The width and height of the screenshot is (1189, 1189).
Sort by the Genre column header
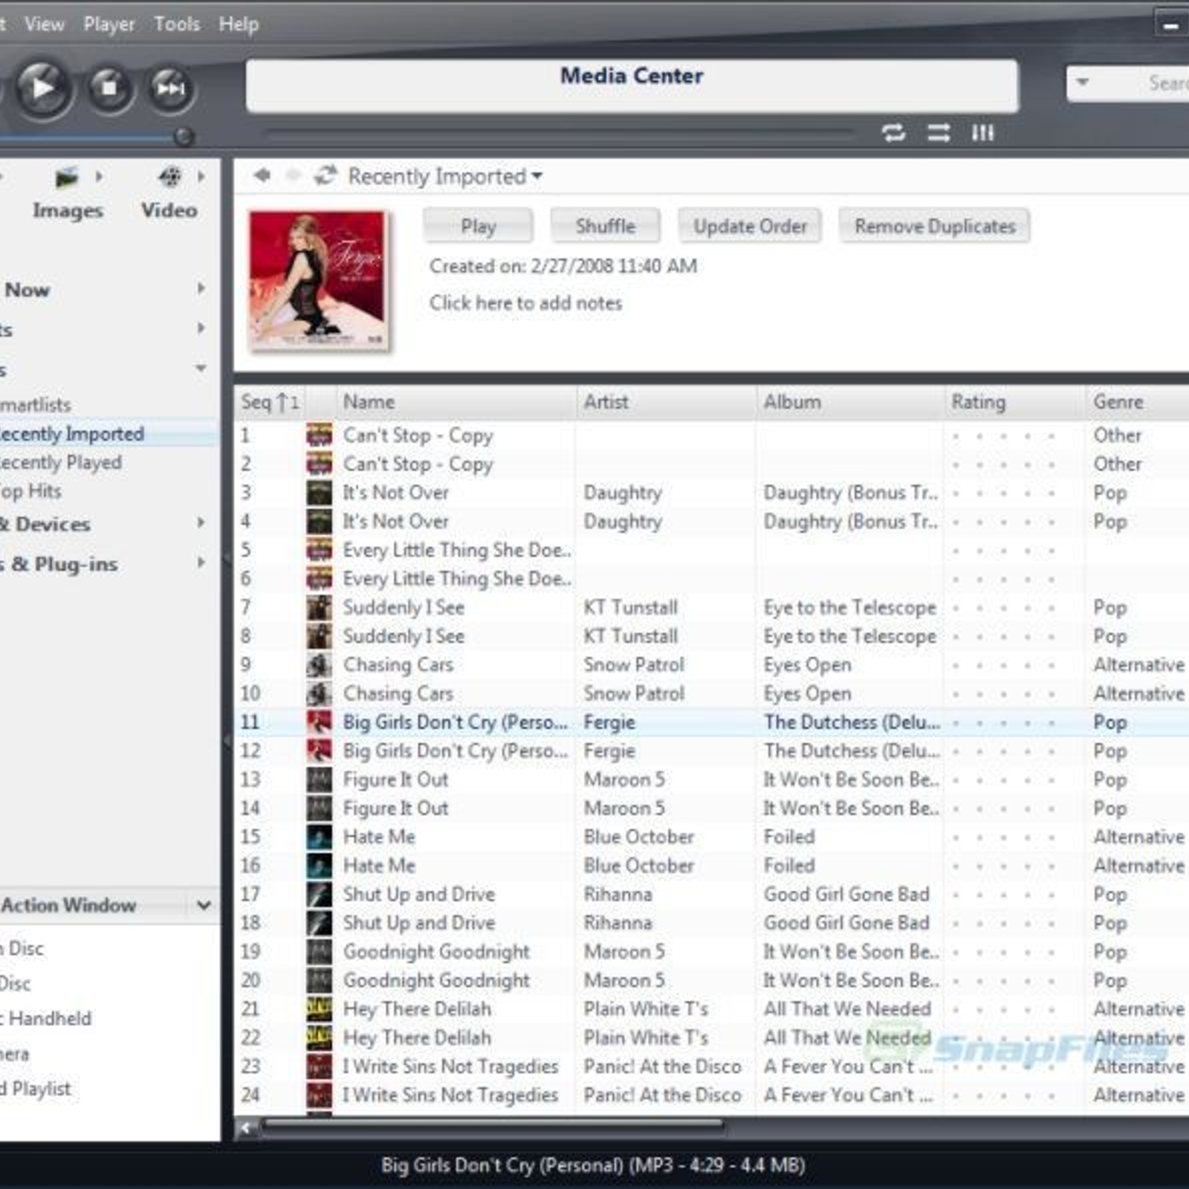pos(1137,402)
